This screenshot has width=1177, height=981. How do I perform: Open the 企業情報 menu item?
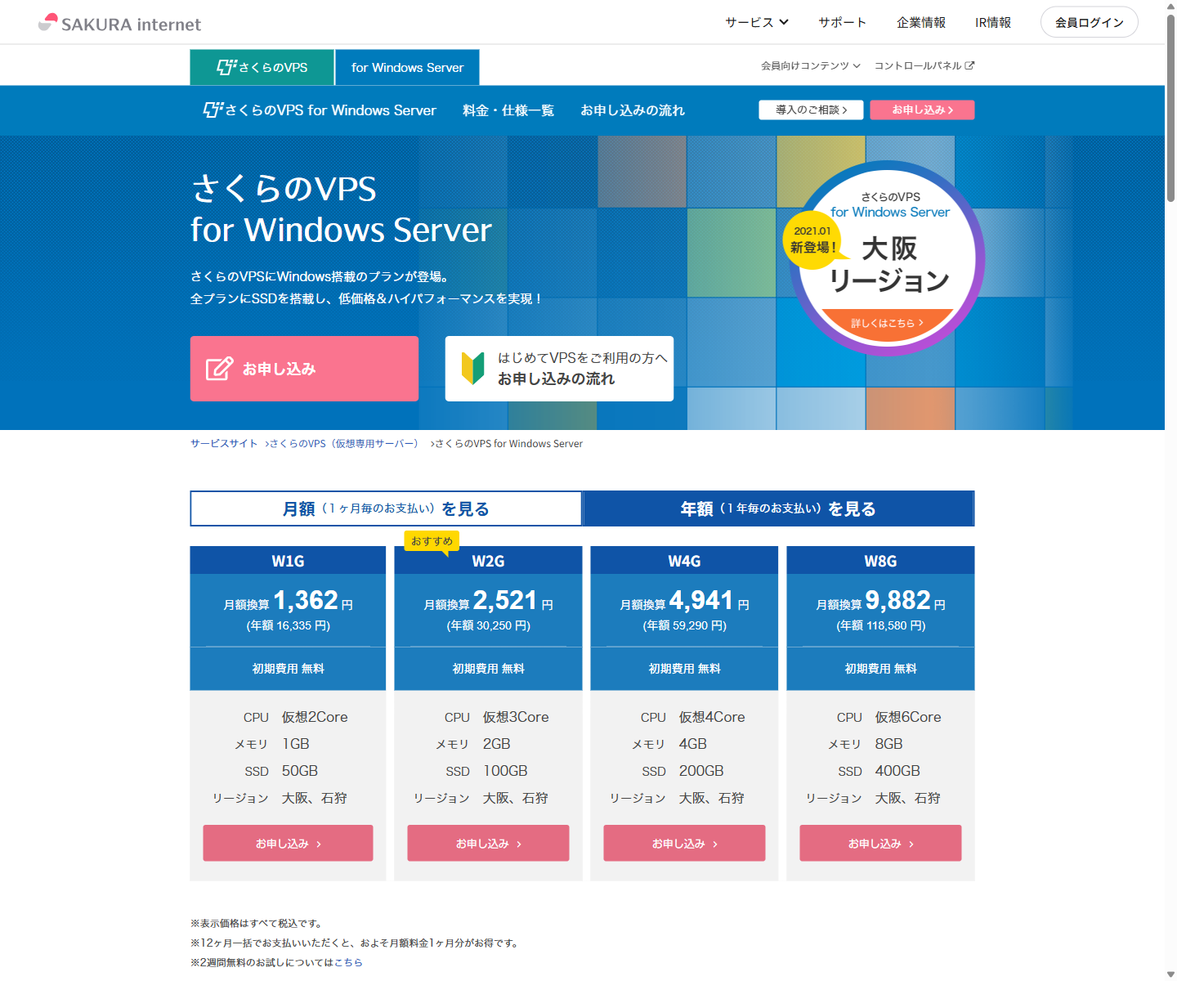tap(921, 22)
